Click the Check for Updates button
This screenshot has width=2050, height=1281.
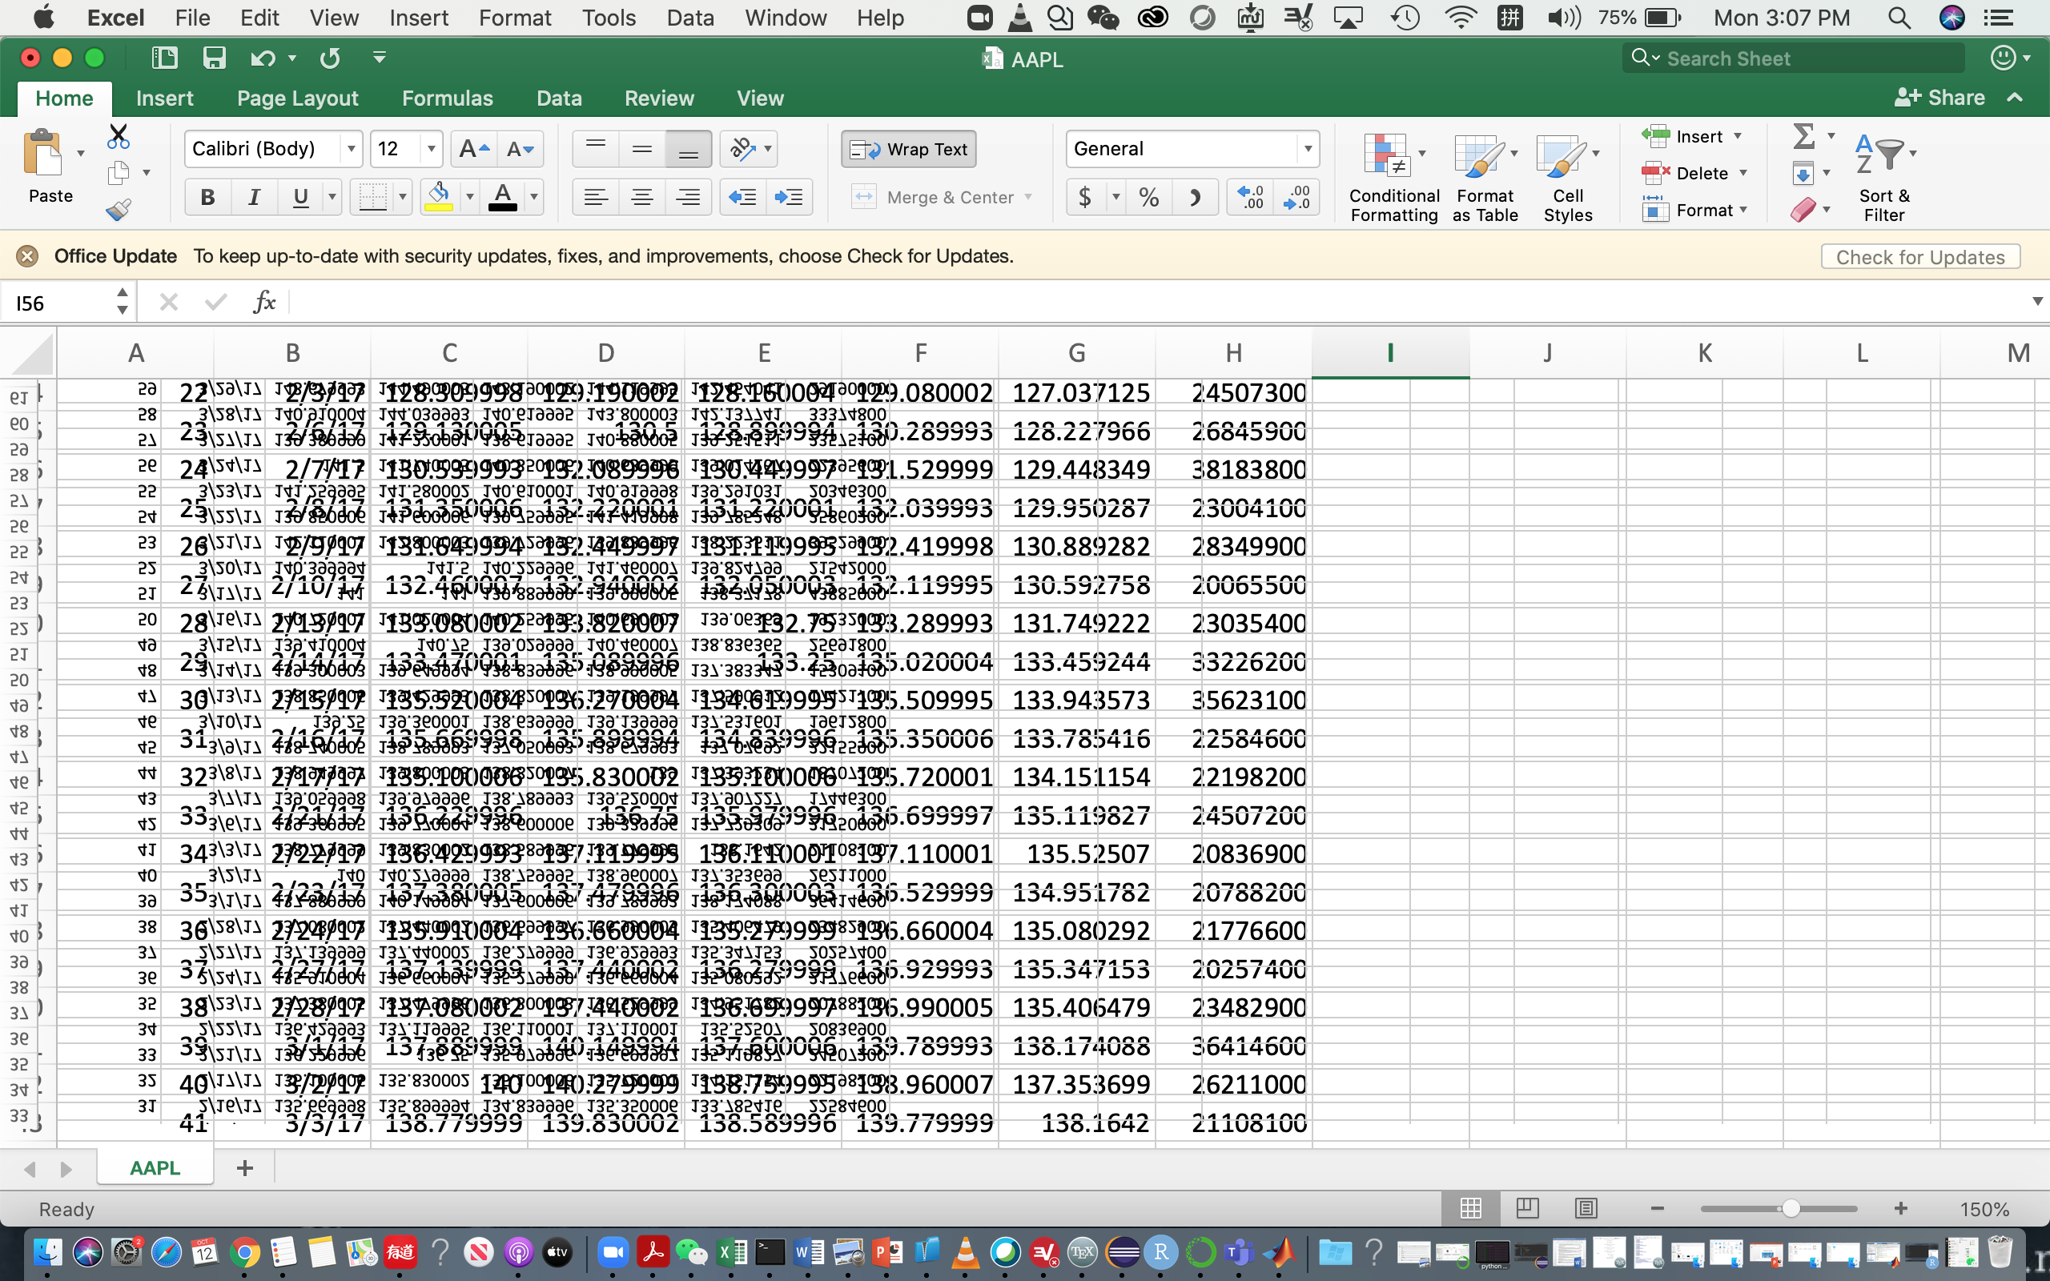coord(1919,257)
